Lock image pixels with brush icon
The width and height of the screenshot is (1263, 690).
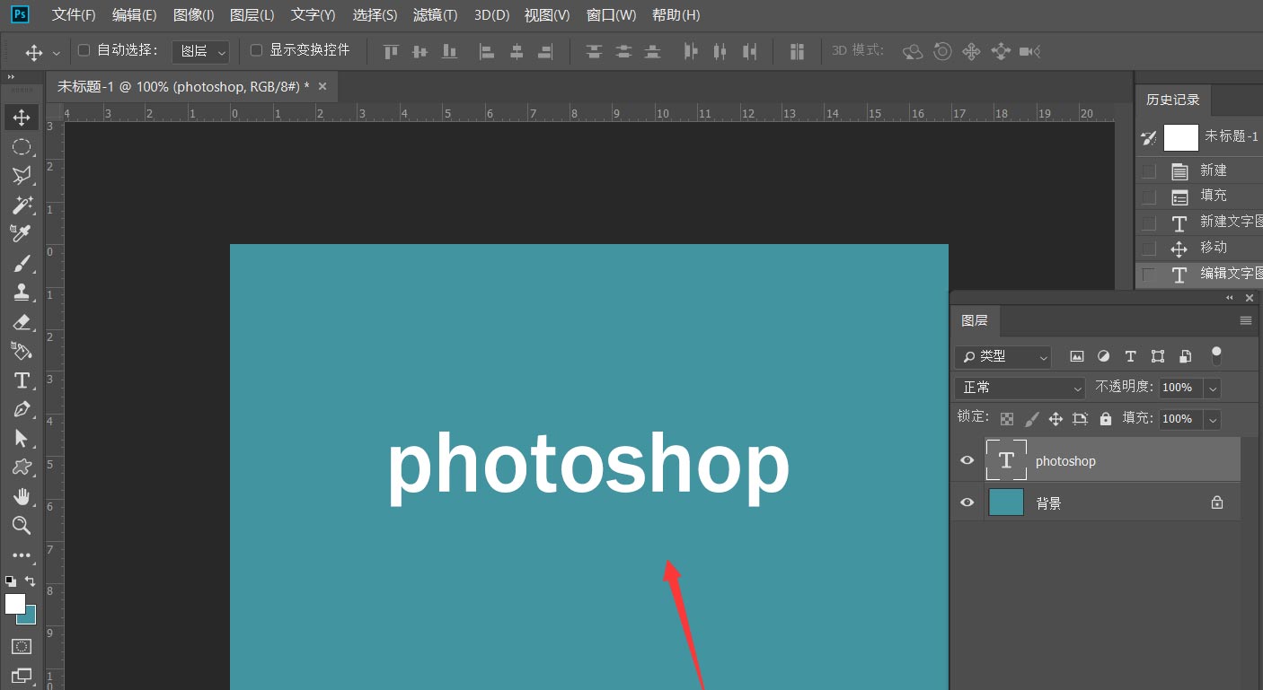click(x=1032, y=418)
